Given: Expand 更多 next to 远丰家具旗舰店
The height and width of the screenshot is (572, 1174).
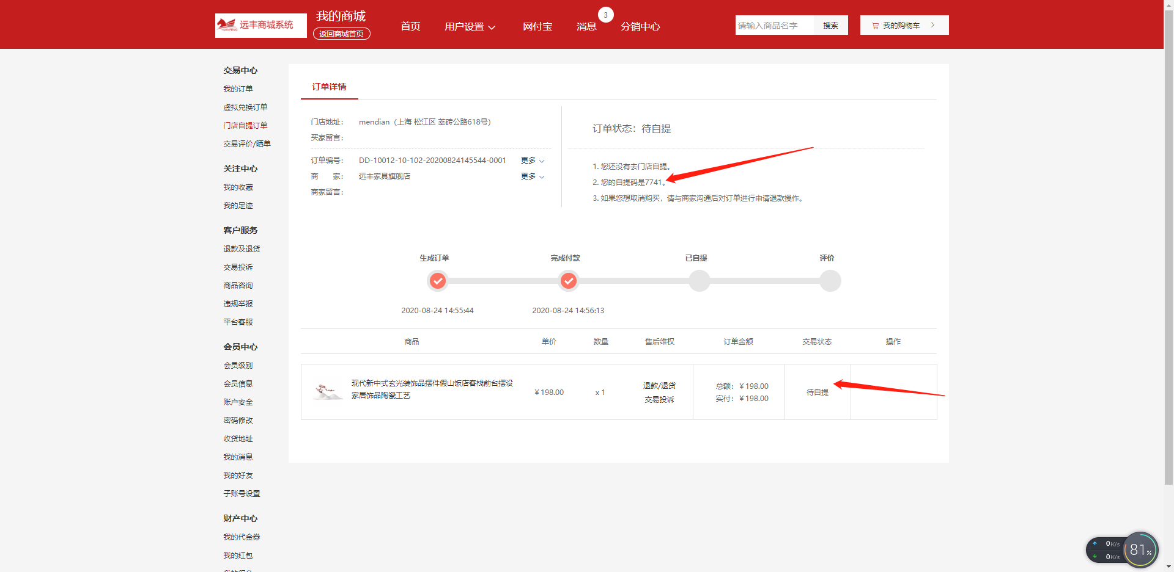Looking at the screenshot, I should click(x=532, y=176).
